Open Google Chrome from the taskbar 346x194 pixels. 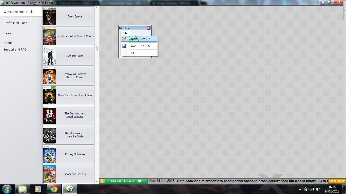click(54, 189)
